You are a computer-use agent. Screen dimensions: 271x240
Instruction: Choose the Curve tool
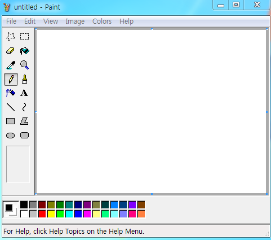(24, 107)
